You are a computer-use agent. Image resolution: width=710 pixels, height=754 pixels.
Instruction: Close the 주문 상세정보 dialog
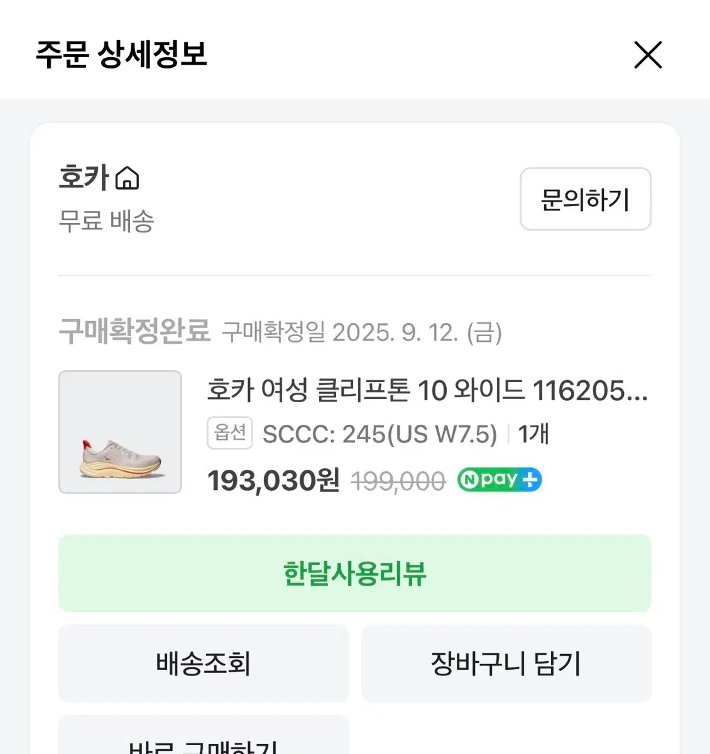(x=648, y=55)
